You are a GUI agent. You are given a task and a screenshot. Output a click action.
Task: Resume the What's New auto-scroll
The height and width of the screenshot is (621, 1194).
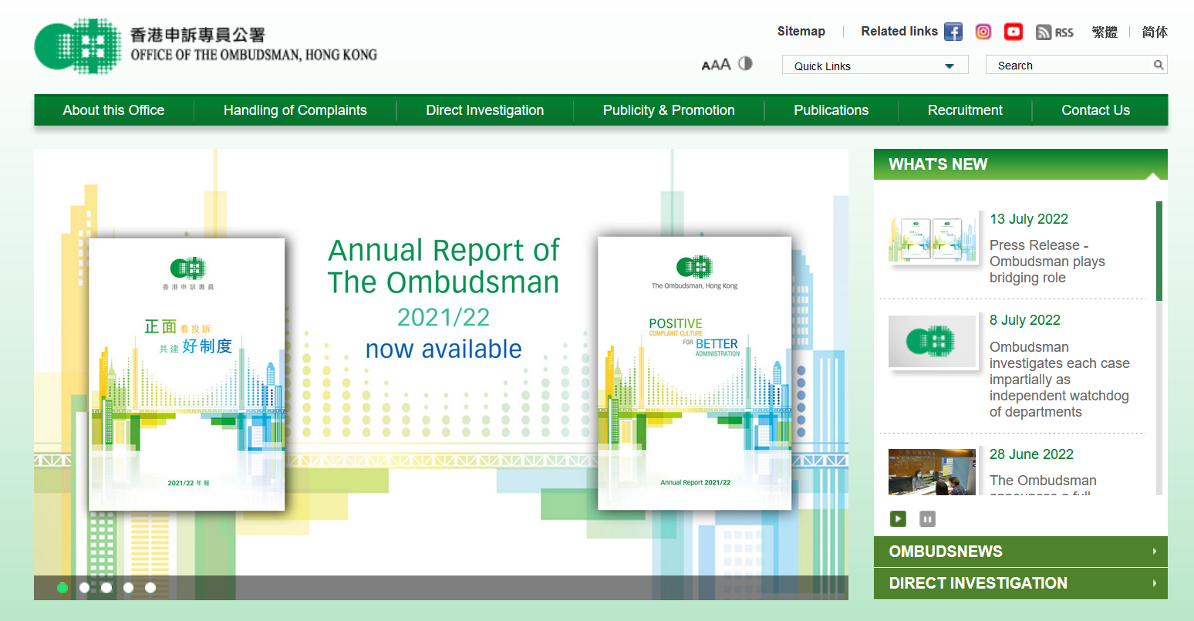[x=897, y=518]
